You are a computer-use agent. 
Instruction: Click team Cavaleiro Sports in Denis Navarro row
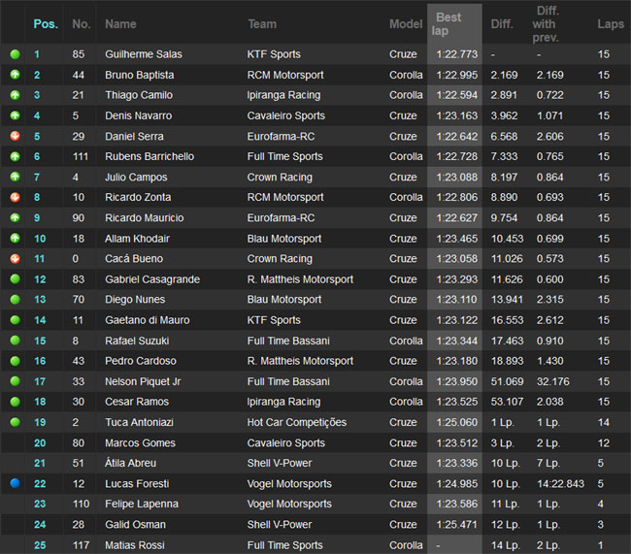(x=285, y=115)
